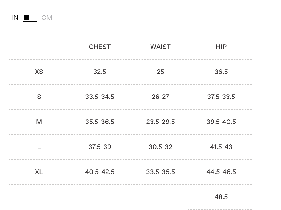Select the S size row label
Image resolution: width=281 pixels, height=210 pixels.
tap(39, 97)
